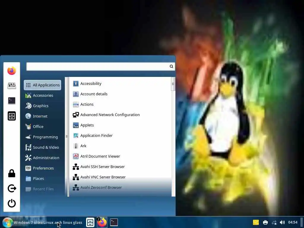Image resolution: width=304 pixels, height=228 pixels.
Task: Open file manager from the taskbar
Action: tap(90, 222)
